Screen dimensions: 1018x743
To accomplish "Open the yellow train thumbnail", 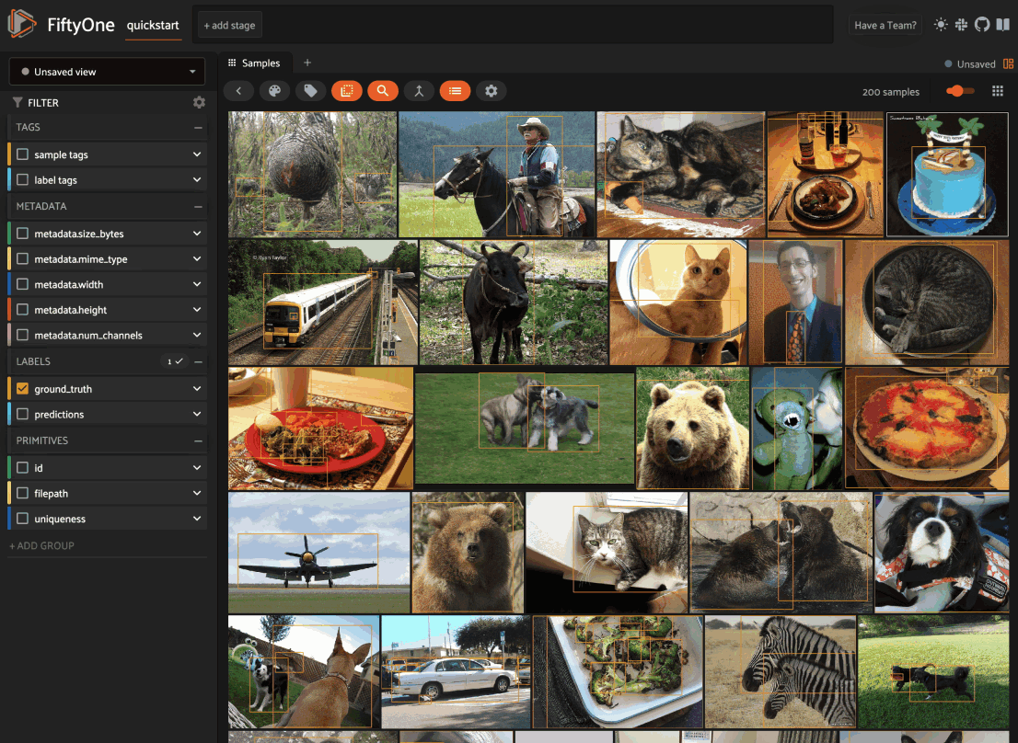I will tap(323, 303).
